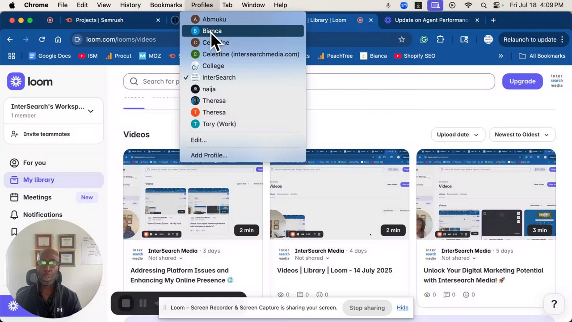This screenshot has height=322, width=572.
Task: Open Meetings in sidebar
Action: coord(54,197)
